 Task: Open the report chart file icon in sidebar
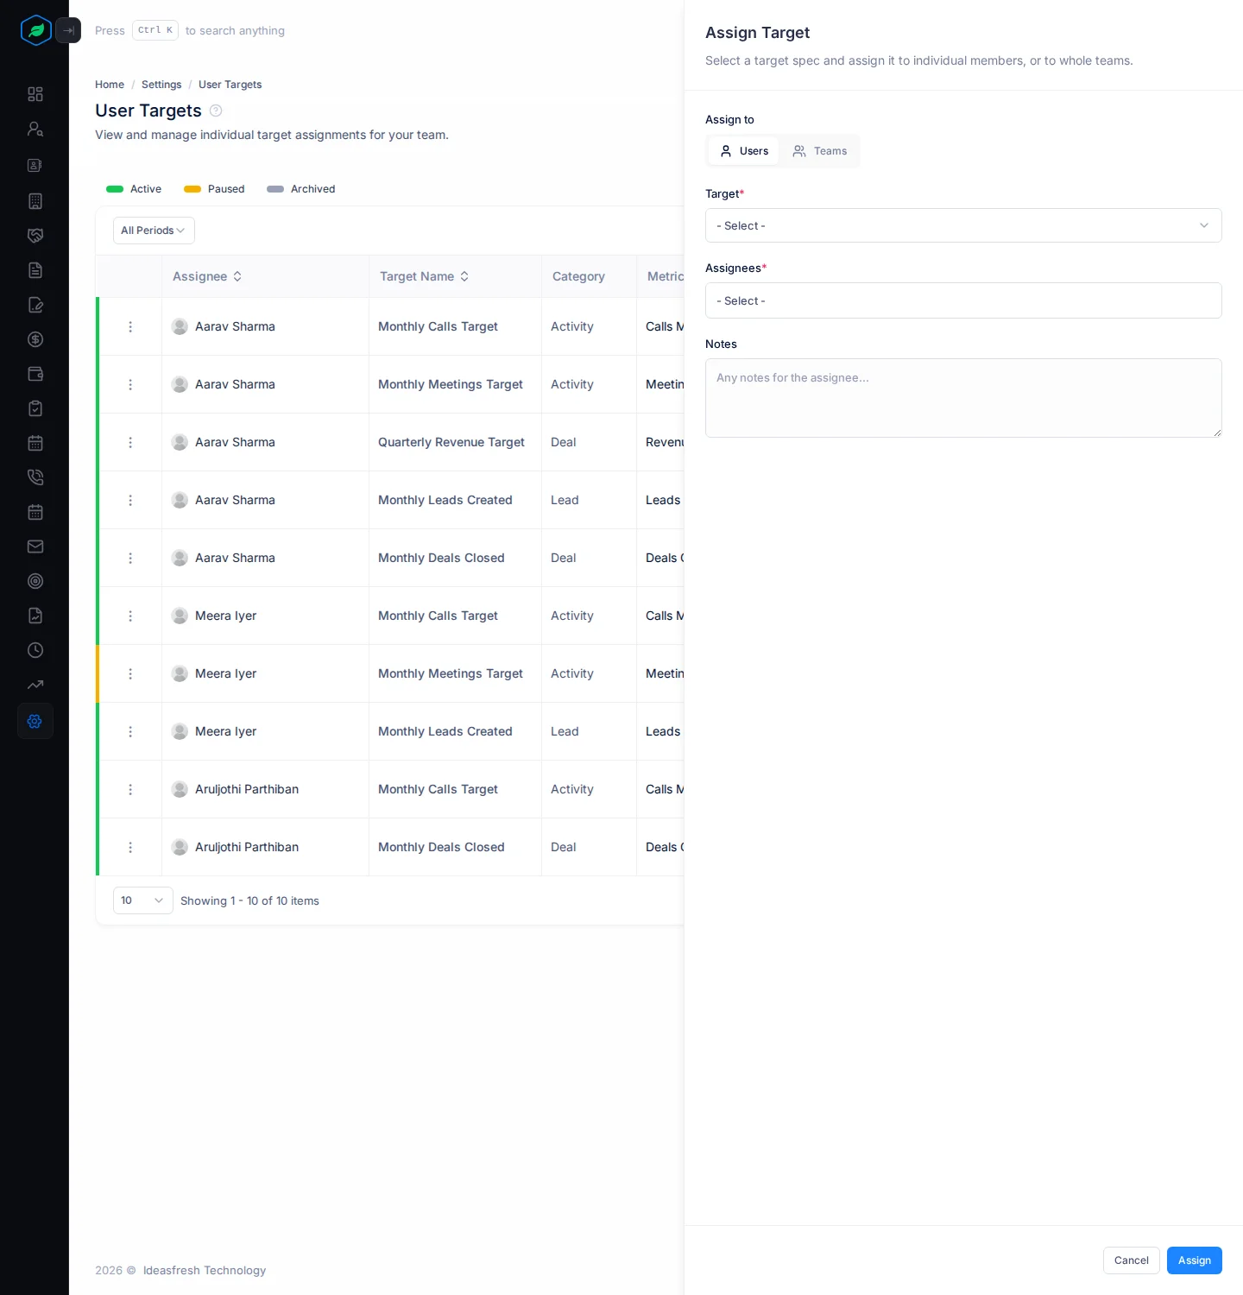(35, 616)
